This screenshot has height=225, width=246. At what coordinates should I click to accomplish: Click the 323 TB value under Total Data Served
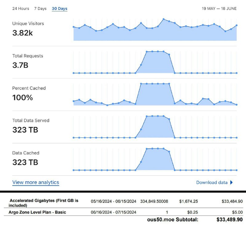click(x=25, y=130)
